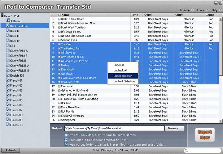This screenshot has height=154, width=223.
Task: Sort songs by the Album column header
Action: (189, 15)
